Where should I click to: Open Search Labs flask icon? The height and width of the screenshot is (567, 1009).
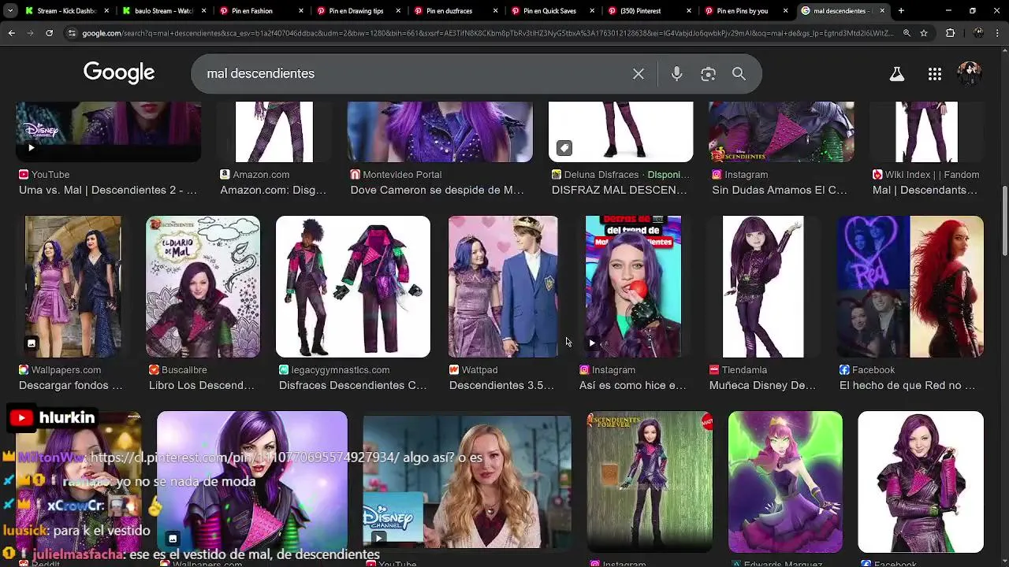tap(897, 74)
